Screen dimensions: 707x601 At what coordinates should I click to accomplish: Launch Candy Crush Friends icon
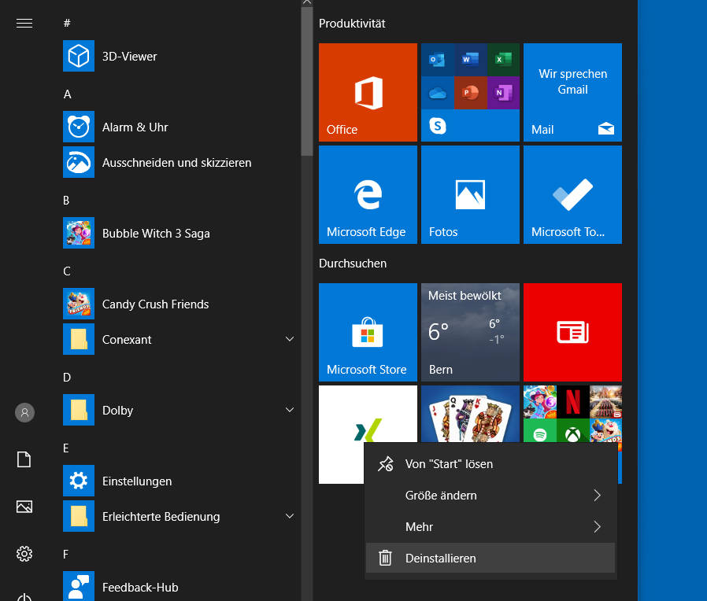[x=79, y=304]
